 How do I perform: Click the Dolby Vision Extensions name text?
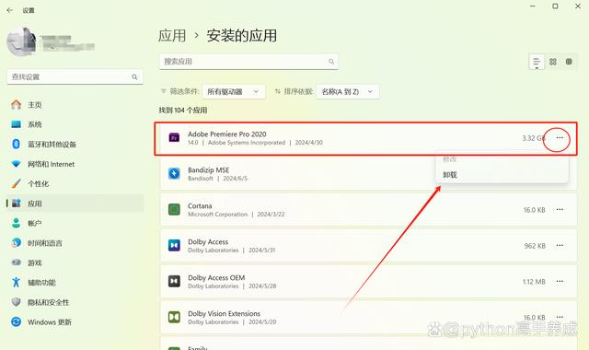pyautogui.click(x=224, y=313)
